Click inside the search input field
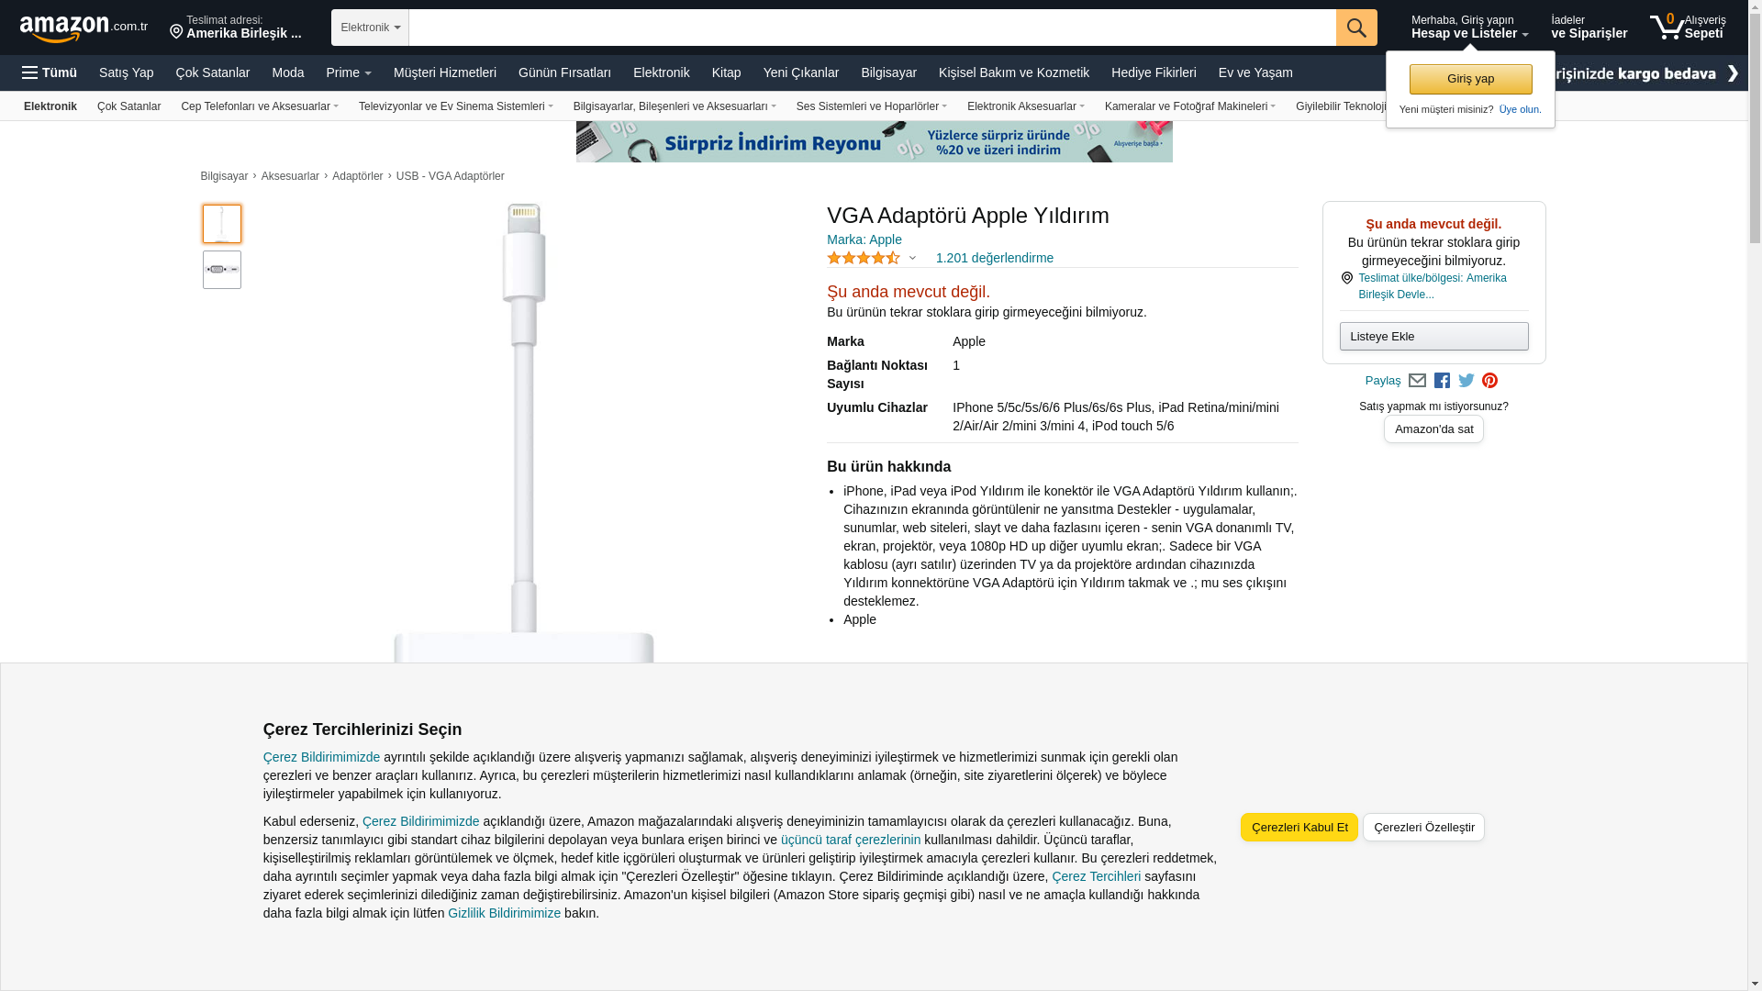This screenshot has width=1762, height=991. tap(872, 28)
